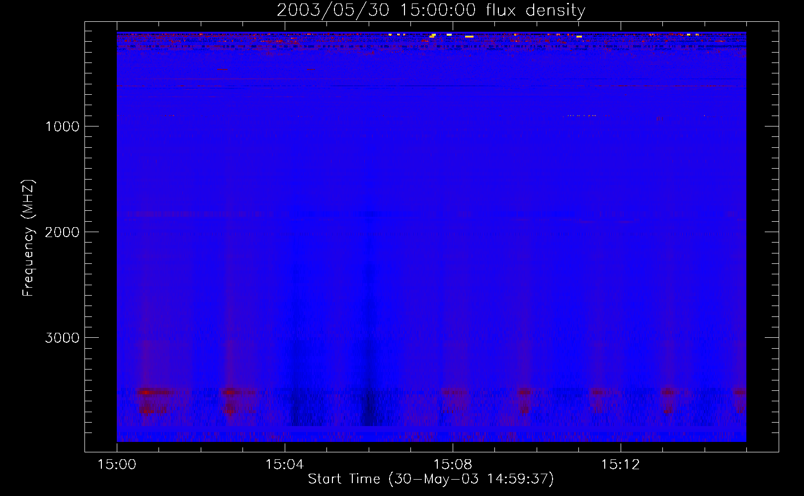Image resolution: width=804 pixels, height=496 pixels.
Task: Click the 15:12 time tick label
Action: pos(620,465)
